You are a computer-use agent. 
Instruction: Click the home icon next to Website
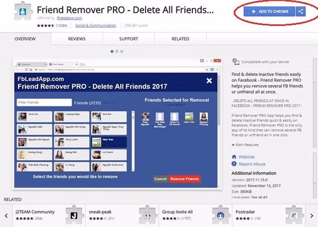pyautogui.click(x=234, y=157)
